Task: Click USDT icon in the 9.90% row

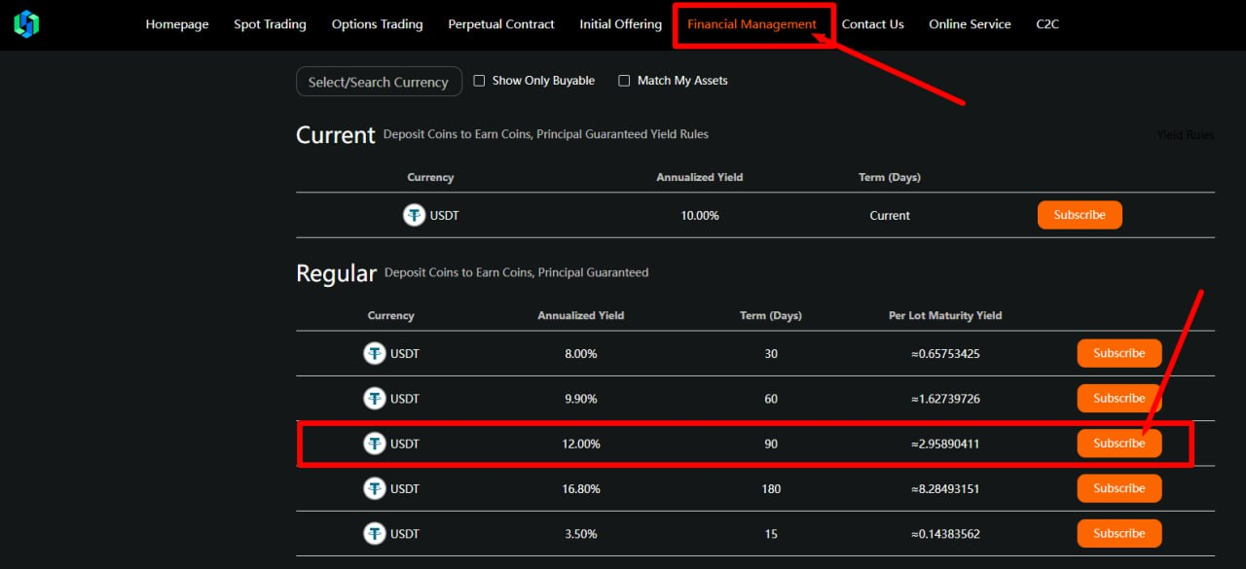Action: pos(375,398)
